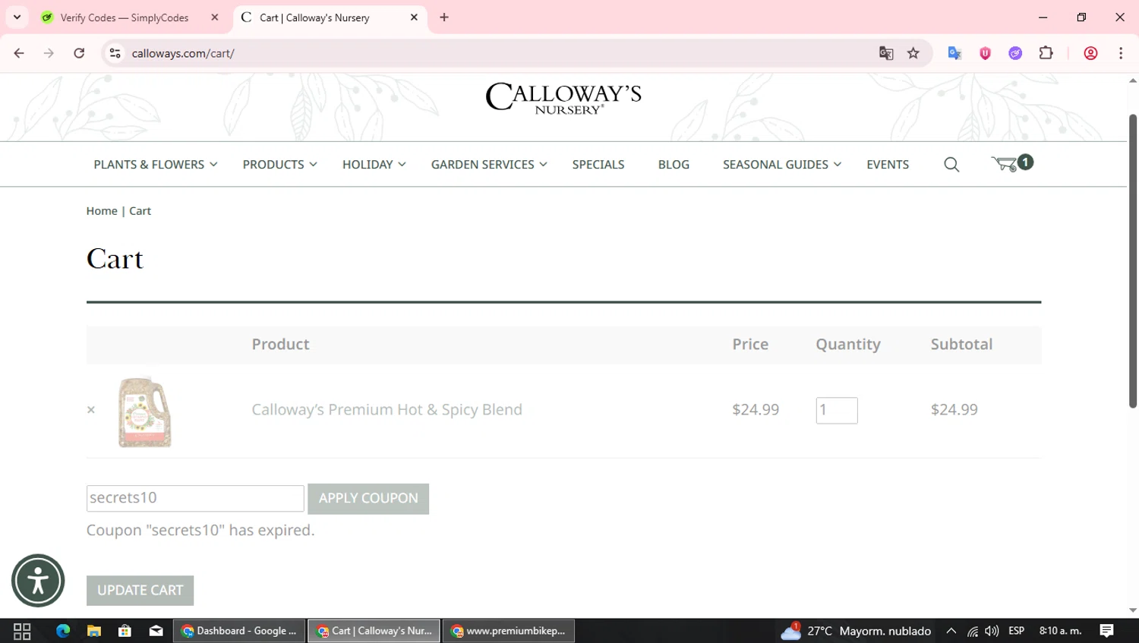Click the taskbar clock showing 8:10 a. m.
The width and height of the screenshot is (1139, 643).
[x=1060, y=631]
